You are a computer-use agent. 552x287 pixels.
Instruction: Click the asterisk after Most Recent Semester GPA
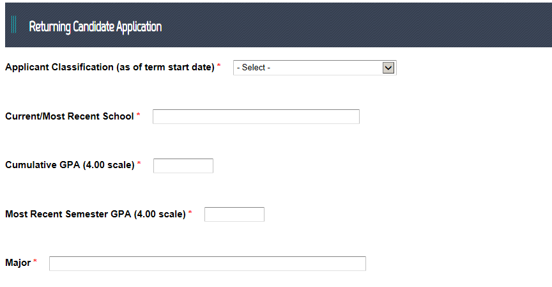(190, 213)
